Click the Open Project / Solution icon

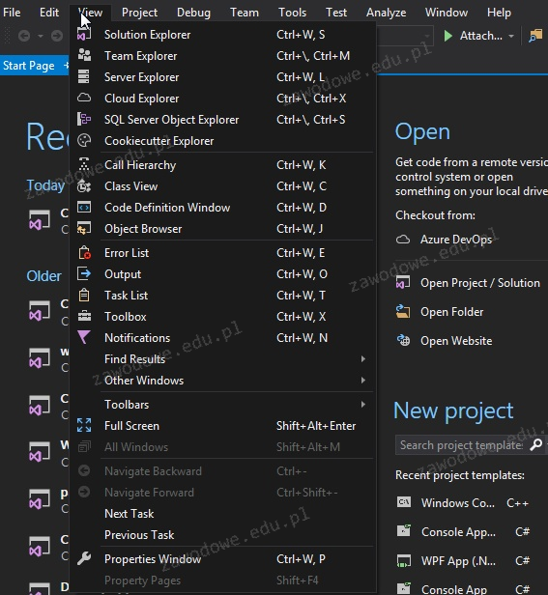403,283
